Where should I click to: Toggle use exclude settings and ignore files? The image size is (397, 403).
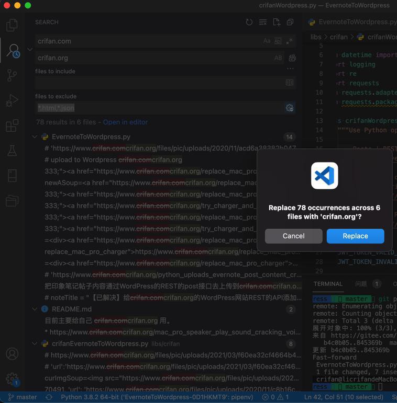(x=290, y=108)
